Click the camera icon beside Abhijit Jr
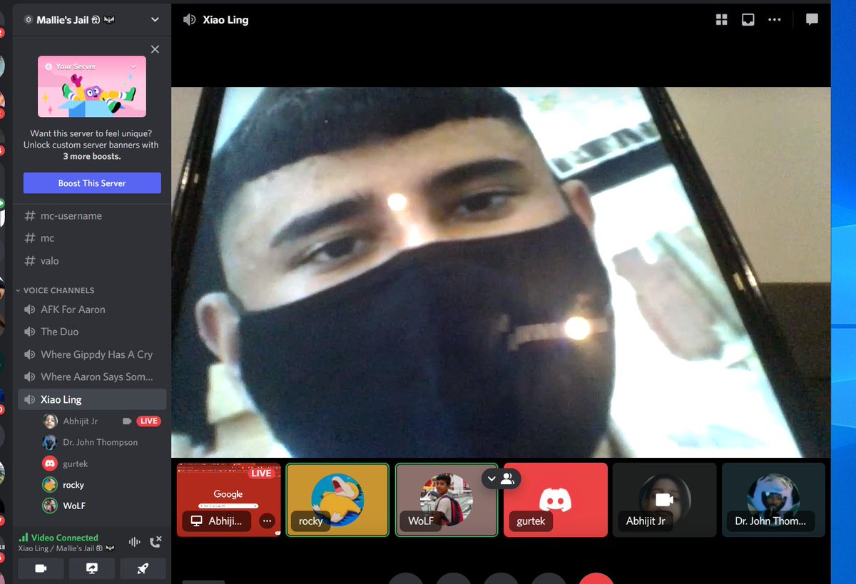This screenshot has height=584, width=856. [x=127, y=421]
